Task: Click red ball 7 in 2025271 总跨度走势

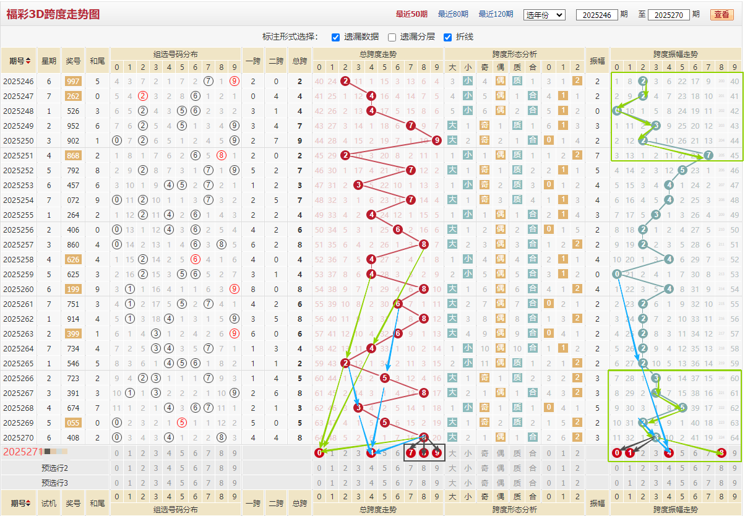Action: pyautogui.click(x=410, y=453)
